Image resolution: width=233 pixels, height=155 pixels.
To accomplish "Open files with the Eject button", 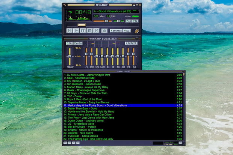I will (104, 30).
